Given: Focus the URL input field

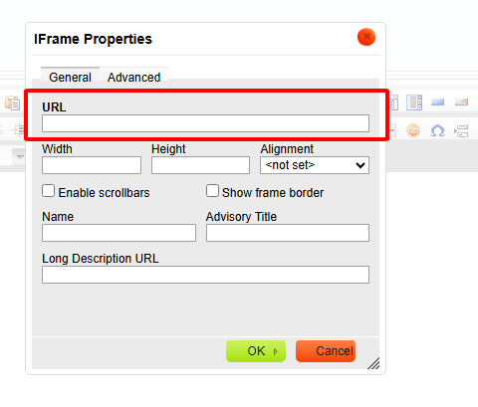Looking at the screenshot, I should click(205, 123).
